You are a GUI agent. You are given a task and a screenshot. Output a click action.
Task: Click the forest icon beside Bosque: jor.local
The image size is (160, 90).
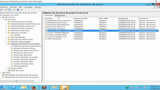1,15
